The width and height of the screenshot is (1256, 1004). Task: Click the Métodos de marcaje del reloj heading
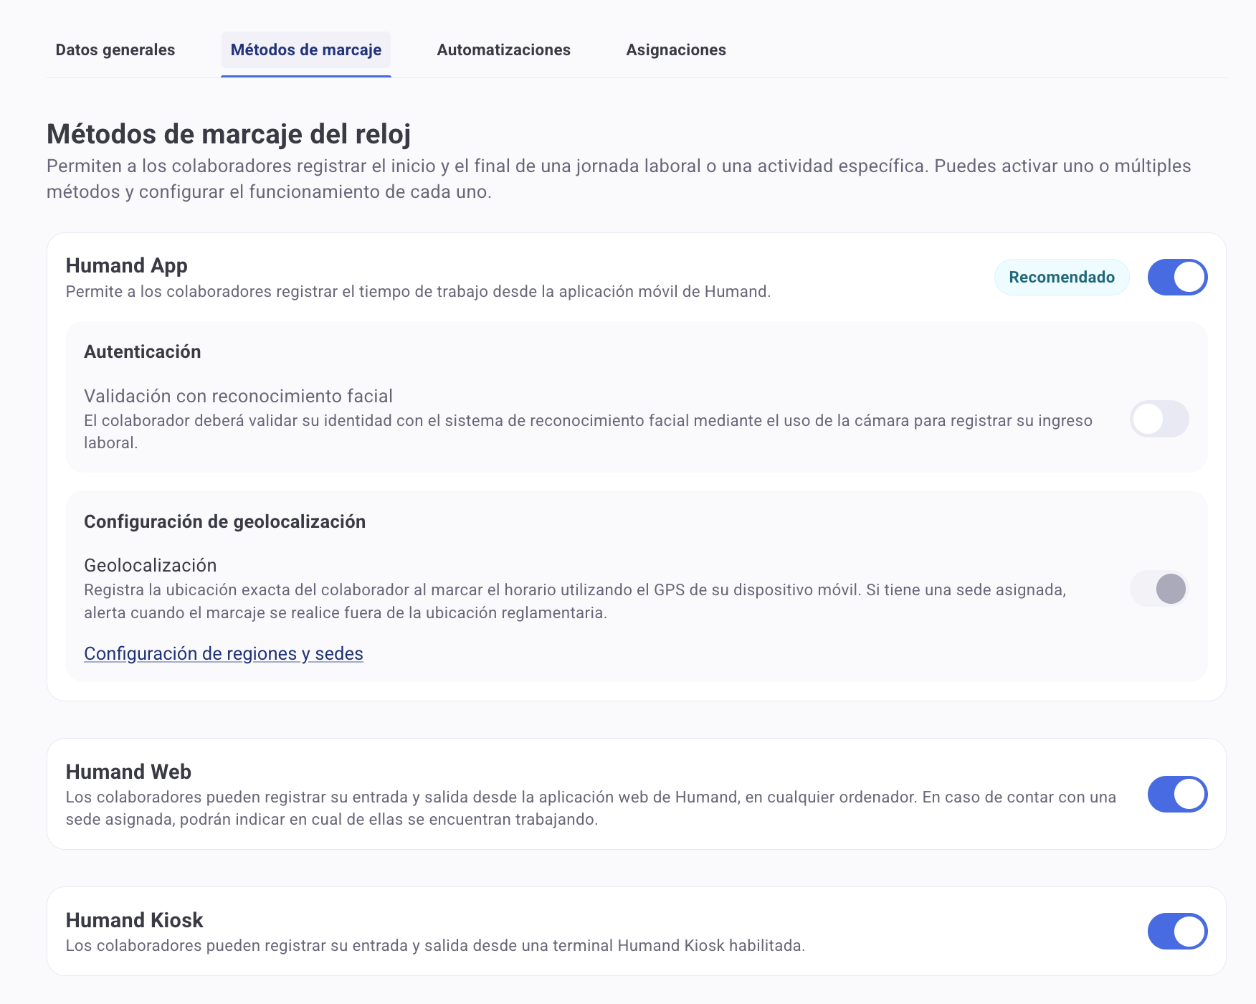pyautogui.click(x=229, y=134)
